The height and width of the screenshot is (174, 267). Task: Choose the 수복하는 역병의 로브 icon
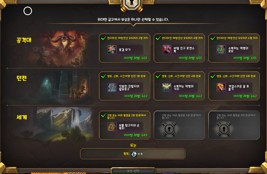coord(221,50)
